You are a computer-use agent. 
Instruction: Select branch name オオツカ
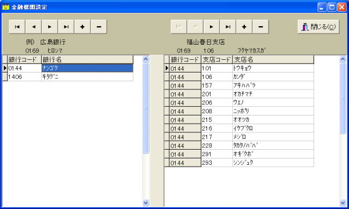point(273,120)
